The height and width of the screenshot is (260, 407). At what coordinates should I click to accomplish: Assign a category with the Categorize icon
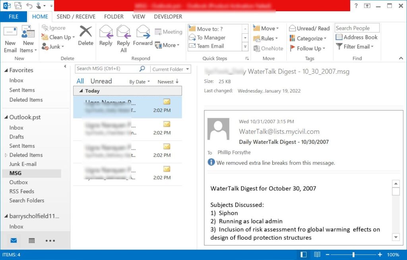click(x=309, y=38)
